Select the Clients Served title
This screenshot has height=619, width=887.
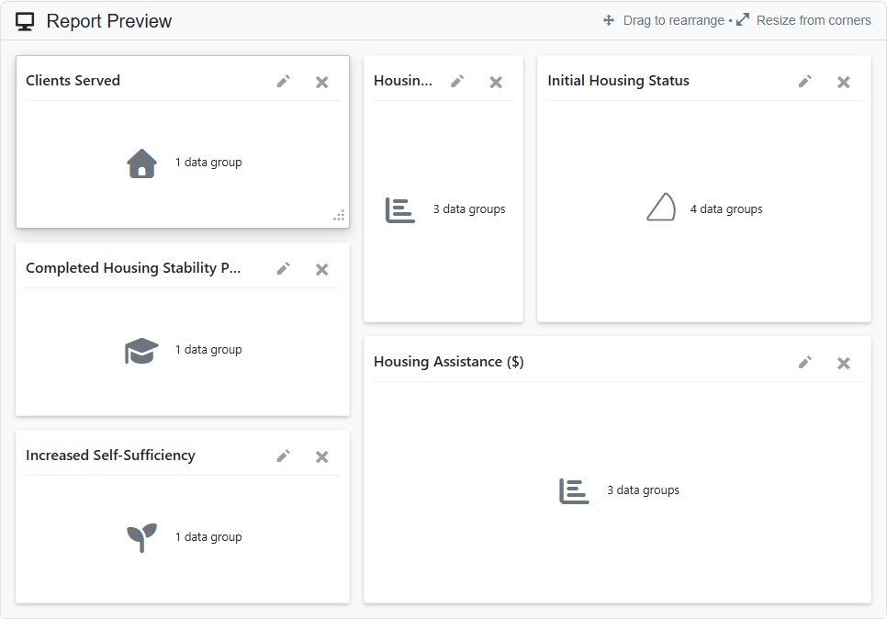73,80
